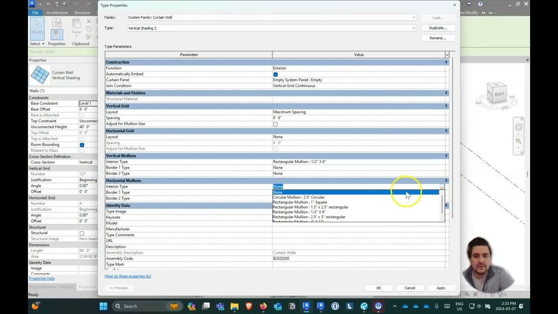The height and width of the screenshot is (314, 558).
Task: Click the Apply button
Action: 441,288
